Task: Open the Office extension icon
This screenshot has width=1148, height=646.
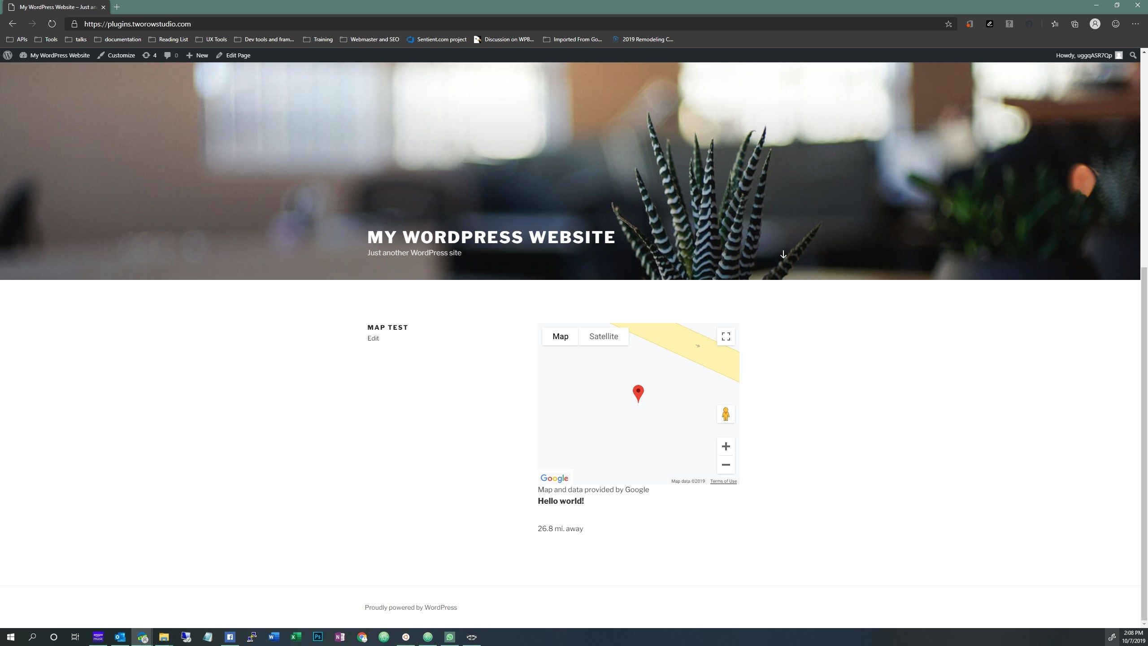Action: coord(970,24)
